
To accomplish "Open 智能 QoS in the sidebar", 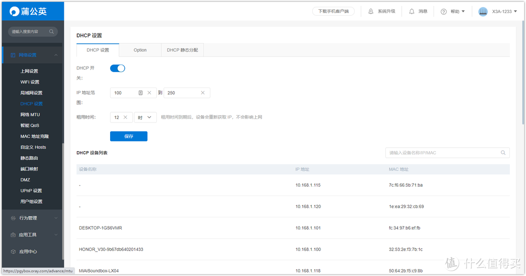I will coord(30,125).
